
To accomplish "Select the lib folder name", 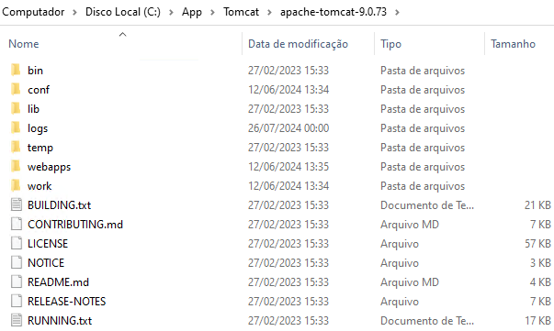I will (34, 108).
